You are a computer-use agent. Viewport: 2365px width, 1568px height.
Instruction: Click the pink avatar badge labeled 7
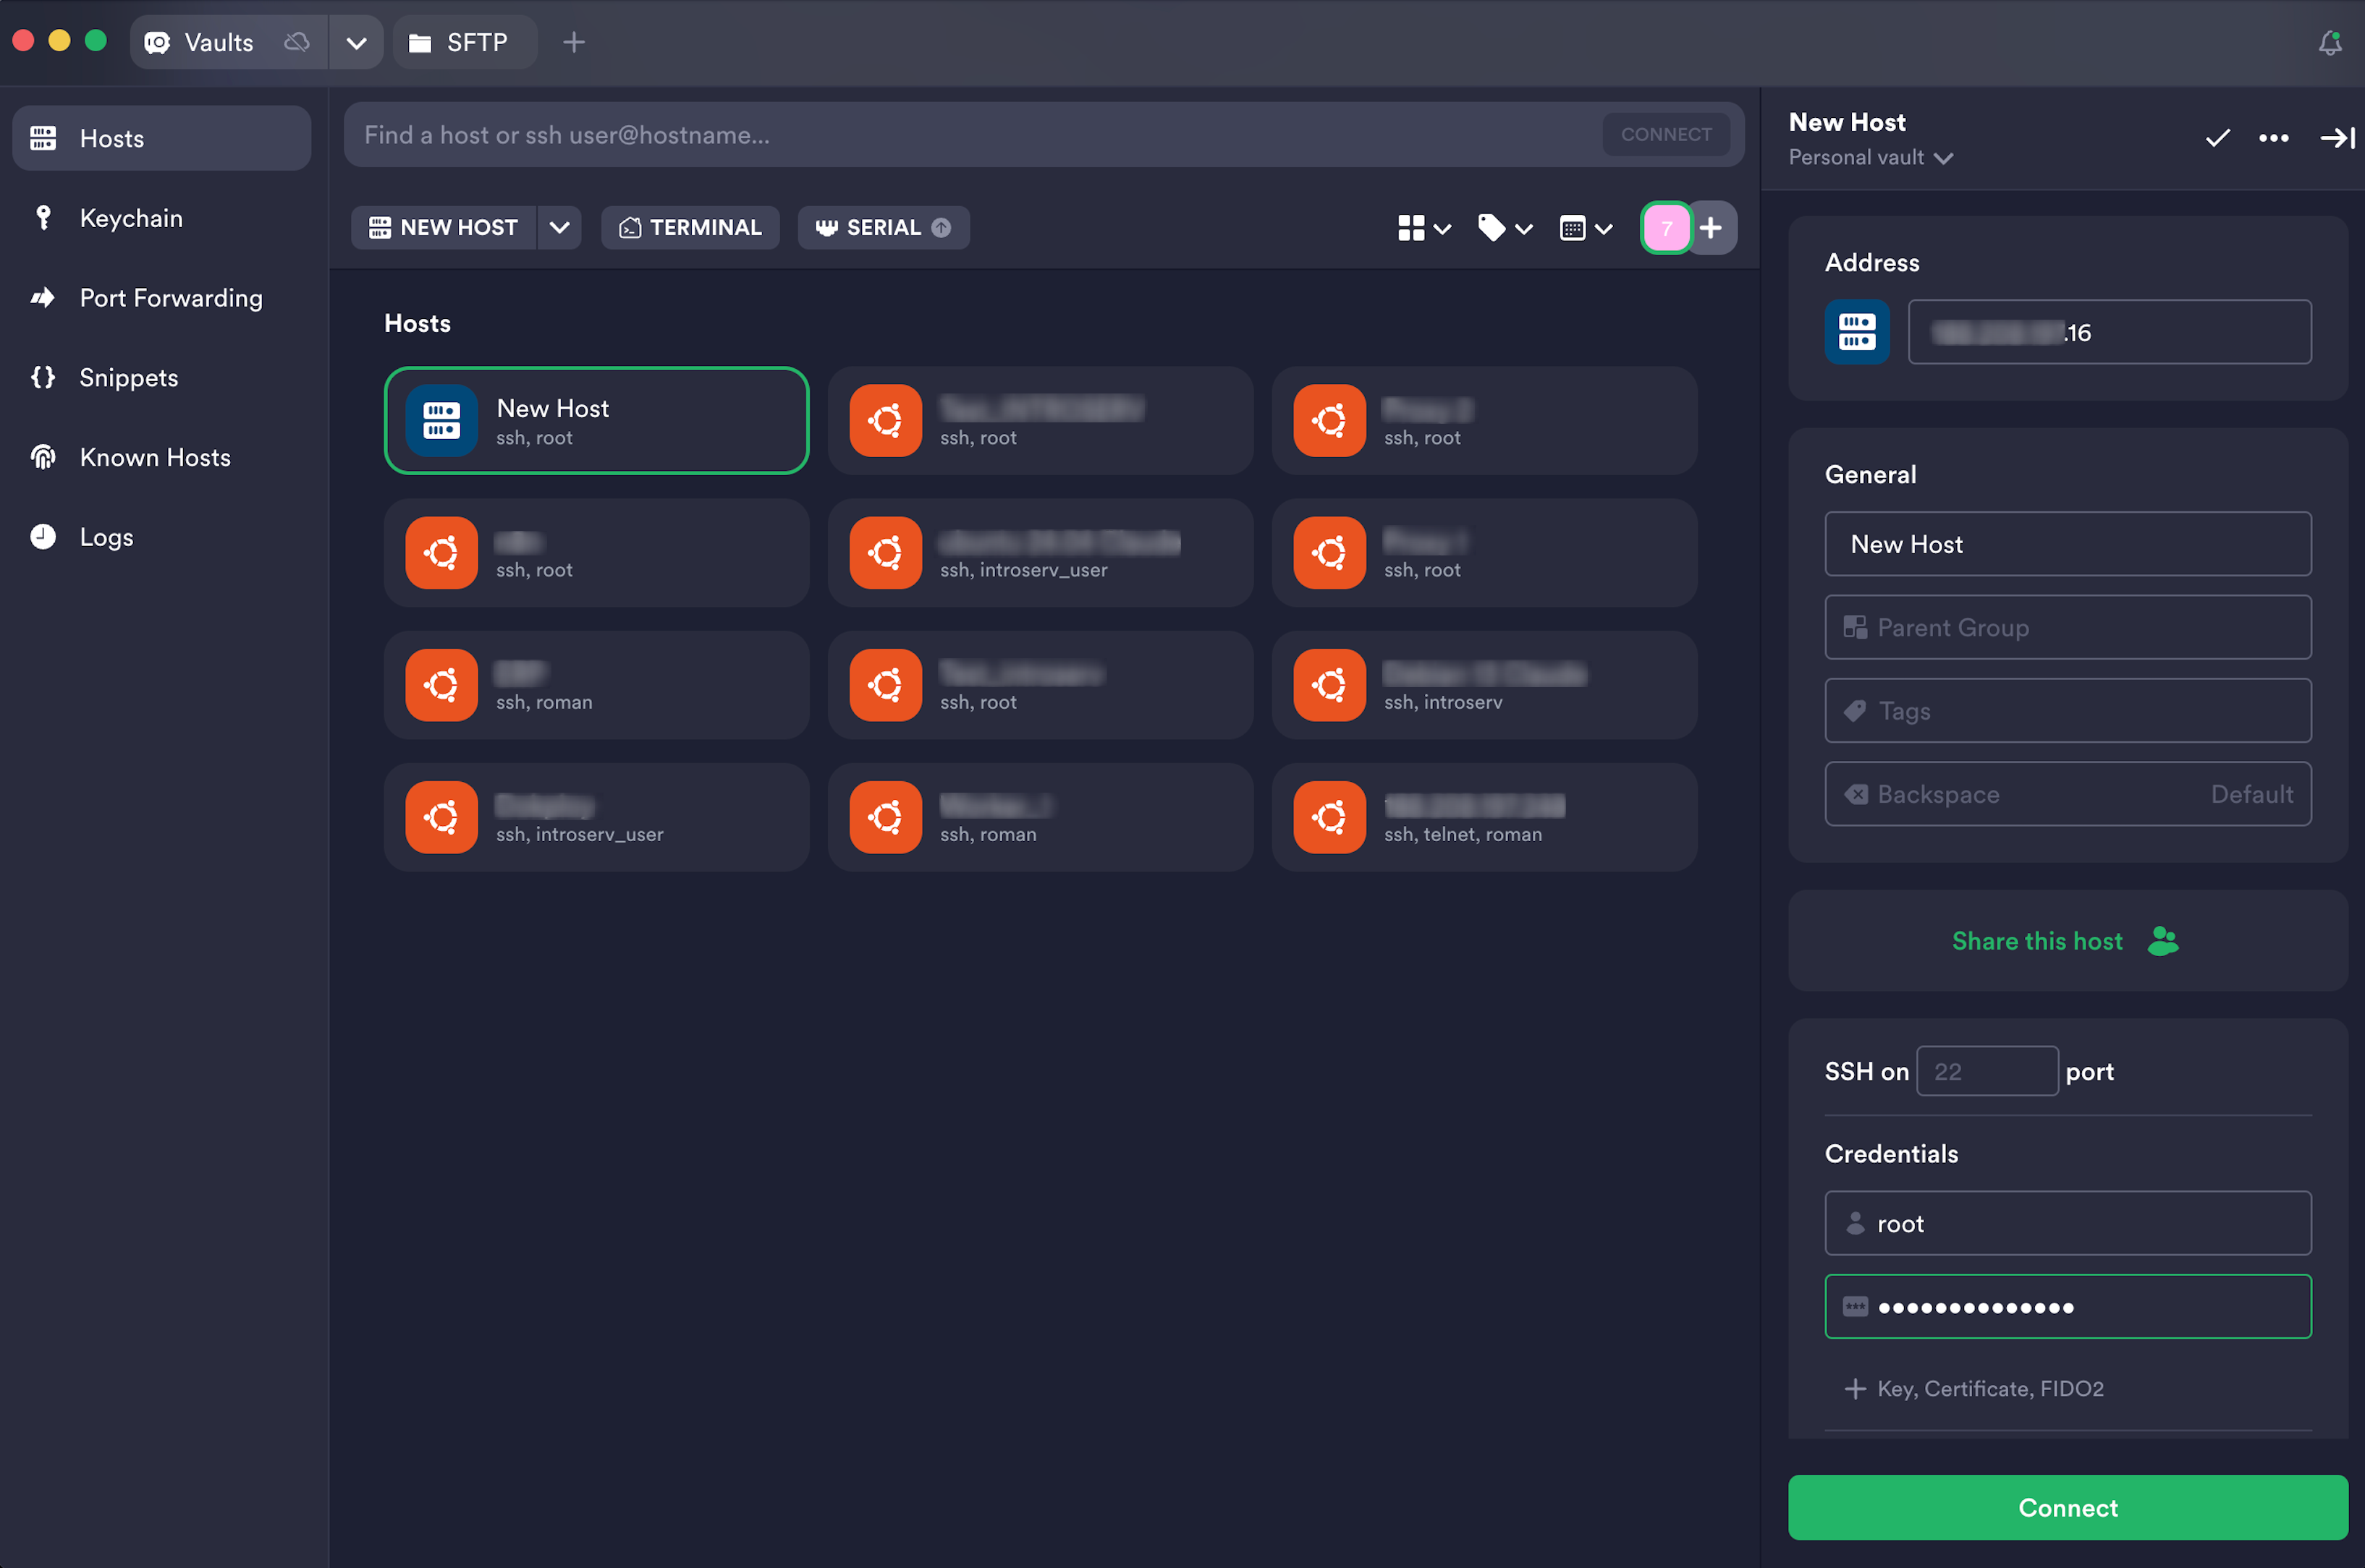click(1666, 228)
